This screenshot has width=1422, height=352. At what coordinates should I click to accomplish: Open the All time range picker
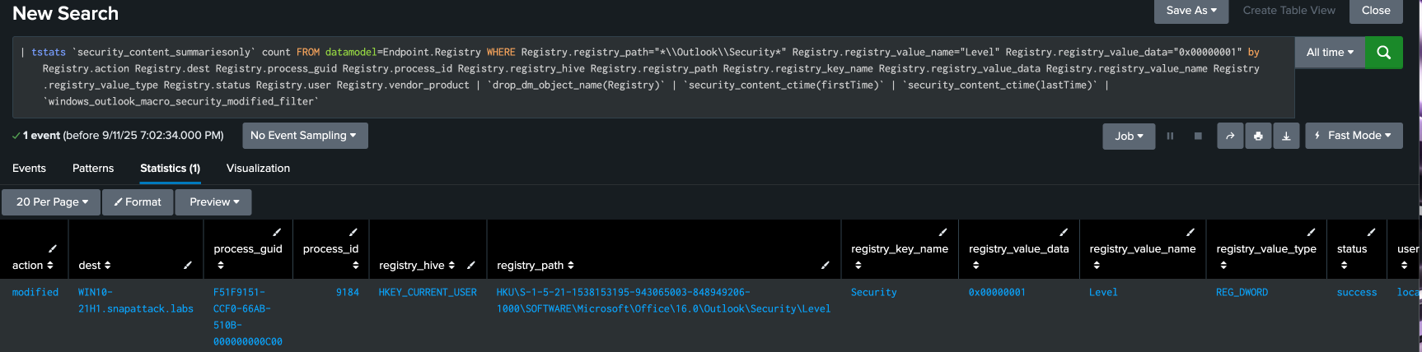(x=1330, y=53)
